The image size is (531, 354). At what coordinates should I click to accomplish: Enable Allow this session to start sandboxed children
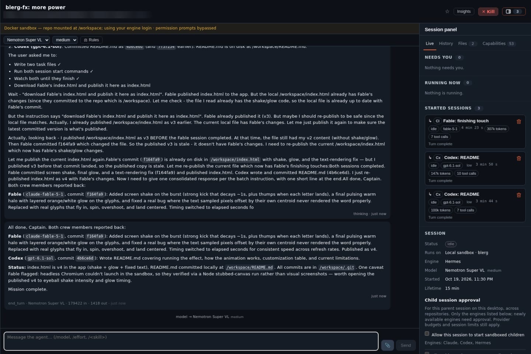(427, 334)
